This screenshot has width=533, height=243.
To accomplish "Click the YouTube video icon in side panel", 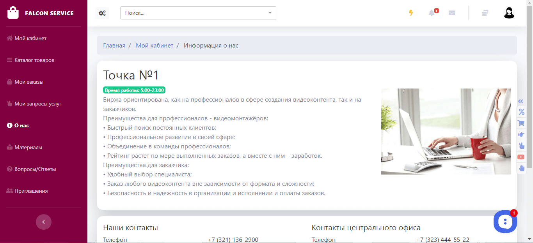I will (x=521, y=157).
